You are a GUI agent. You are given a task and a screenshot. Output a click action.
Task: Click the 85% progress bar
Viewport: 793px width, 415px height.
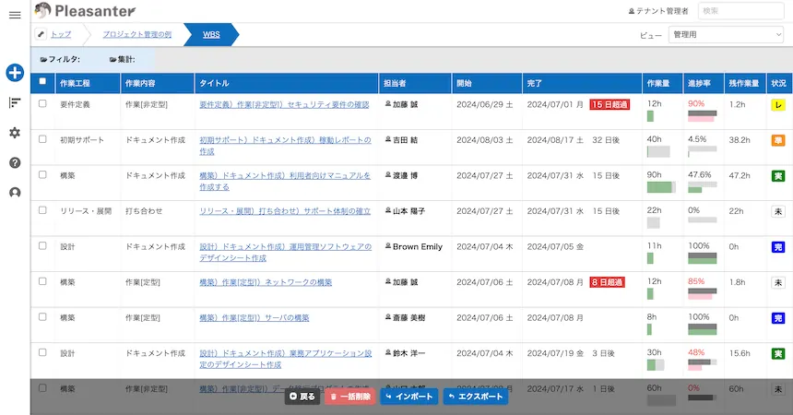pyautogui.click(x=702, y=293)
